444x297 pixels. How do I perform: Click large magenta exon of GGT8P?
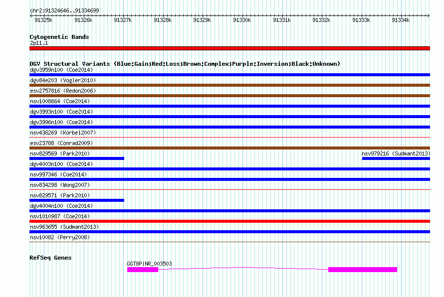[363, 270]
